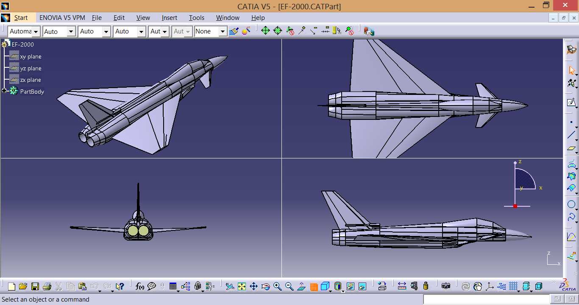Open the View menu
The height and width of the screenshot is (305, 579).
point(143,18)
